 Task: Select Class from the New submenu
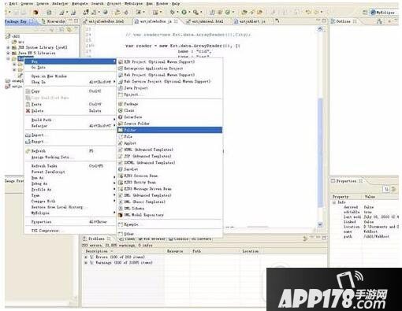[x=169, y=110]
